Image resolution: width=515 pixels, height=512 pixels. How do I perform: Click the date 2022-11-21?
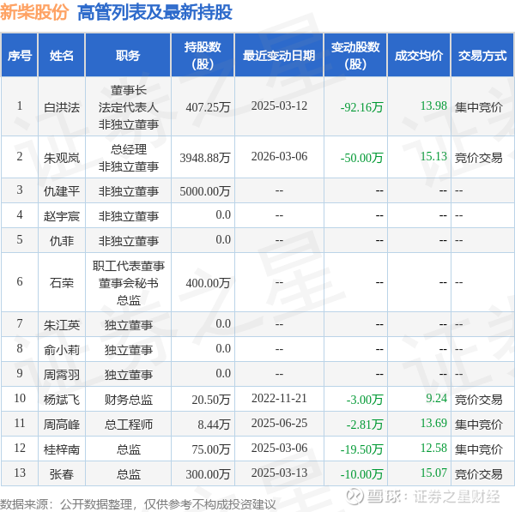point(279,398)
